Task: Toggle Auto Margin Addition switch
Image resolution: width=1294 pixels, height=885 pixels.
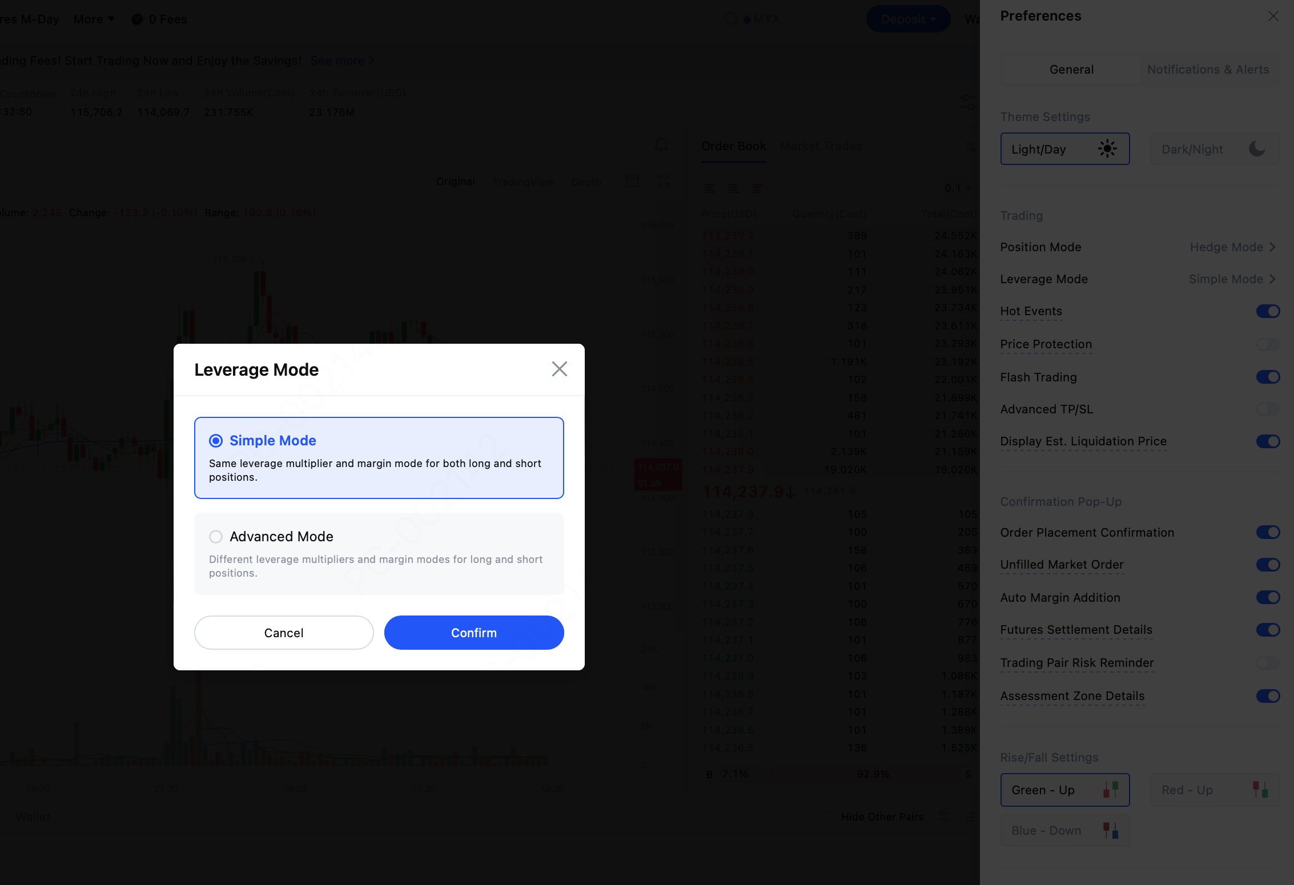Action: 1268,598
